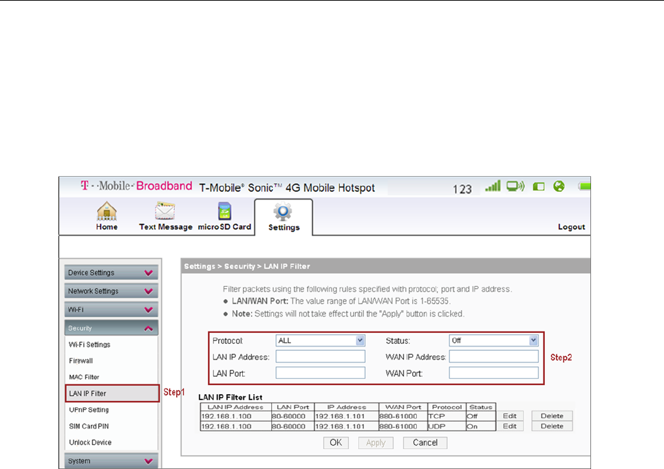Expand the Wi-Fi sidebar section

tap(111, 309)
